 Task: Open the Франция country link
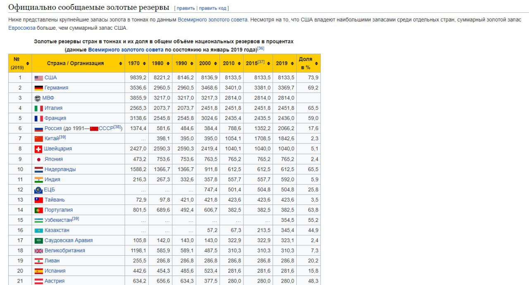point(55,119)
